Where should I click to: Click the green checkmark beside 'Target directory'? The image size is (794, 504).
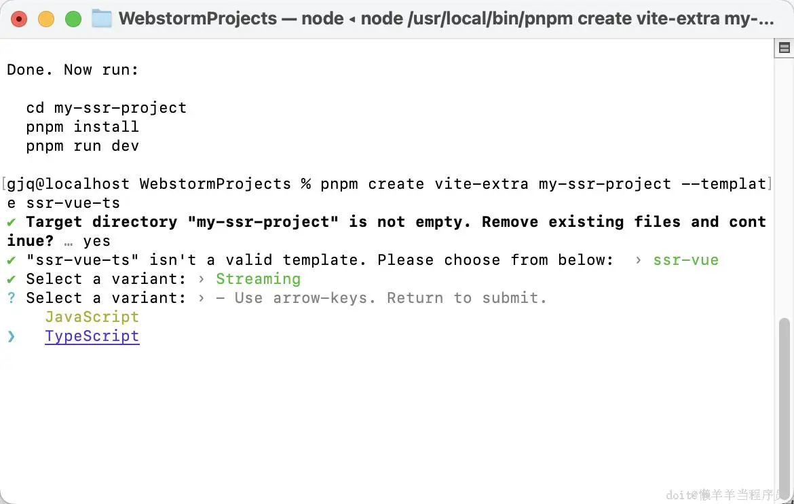click(11, 222)
